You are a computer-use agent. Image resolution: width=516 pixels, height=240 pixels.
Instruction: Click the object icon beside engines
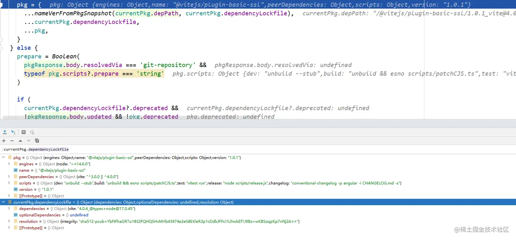(15, 164)
